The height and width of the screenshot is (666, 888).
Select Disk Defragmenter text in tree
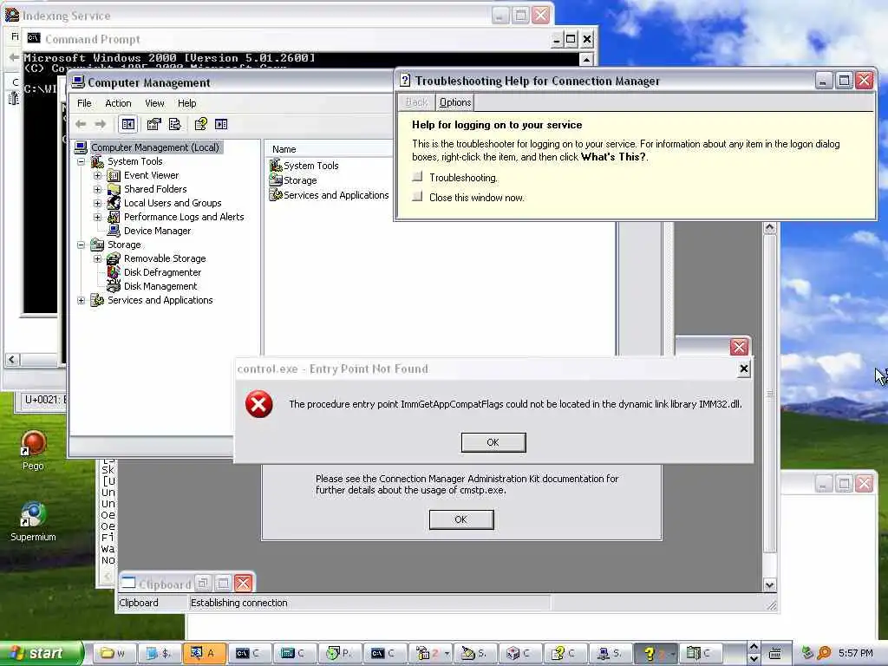(162, 272)
